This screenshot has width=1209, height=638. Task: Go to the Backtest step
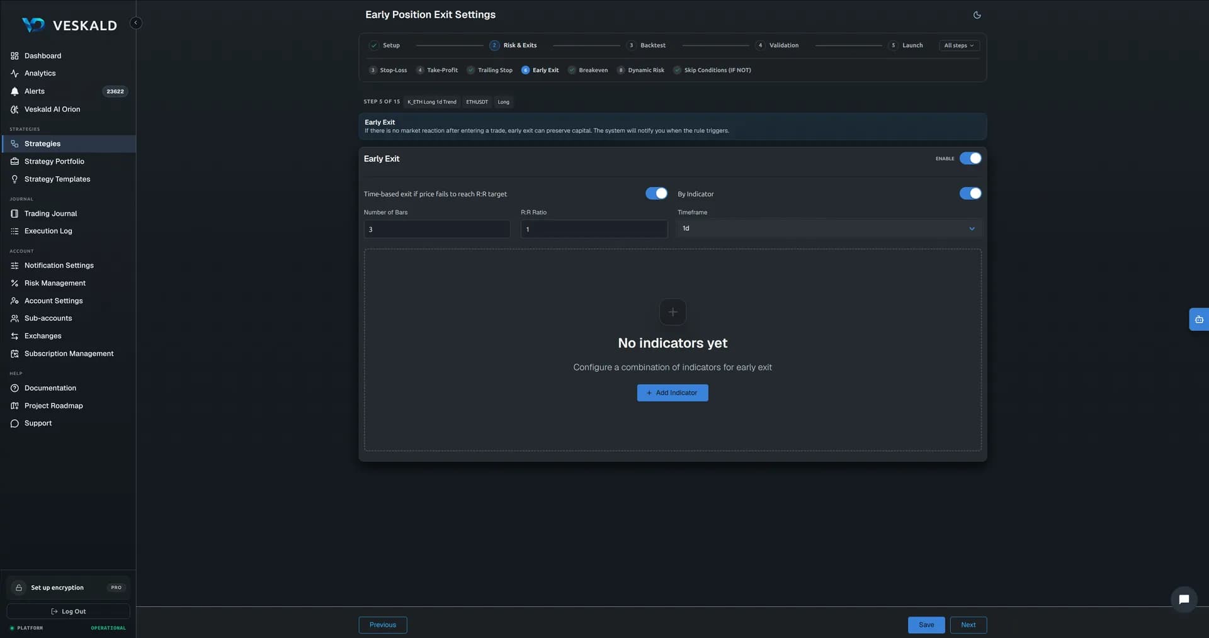tap(646, 45)
